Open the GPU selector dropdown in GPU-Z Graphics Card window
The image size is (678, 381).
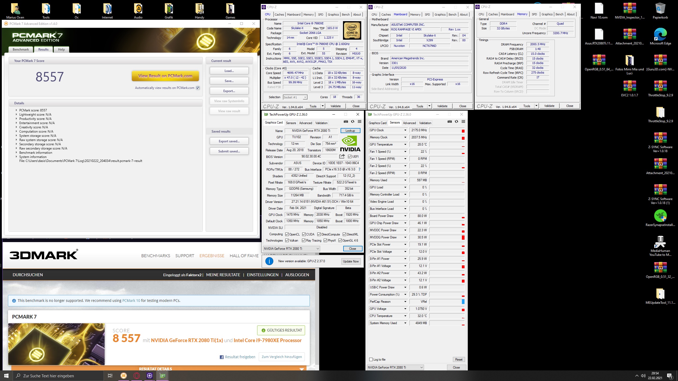tap(292, 249)
